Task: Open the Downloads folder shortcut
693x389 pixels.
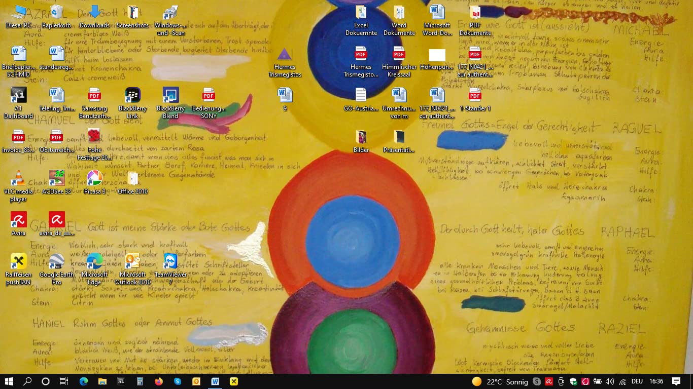Action: [94, 16]
